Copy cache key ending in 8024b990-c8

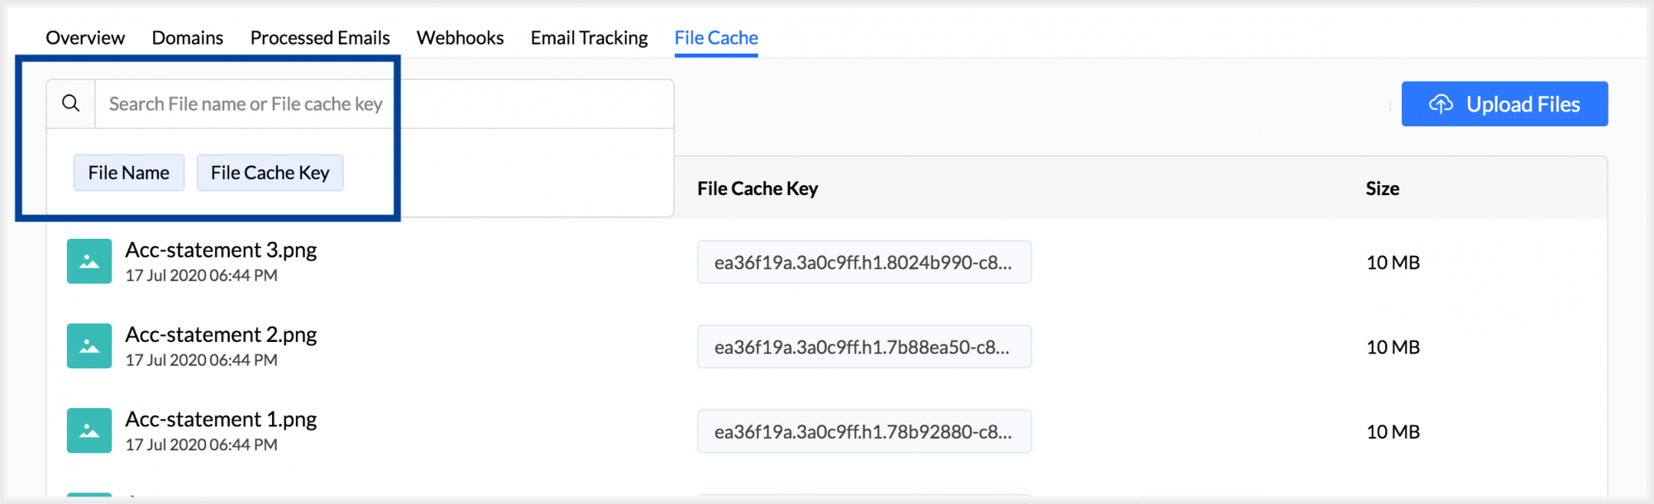click(x=864, y=262)
